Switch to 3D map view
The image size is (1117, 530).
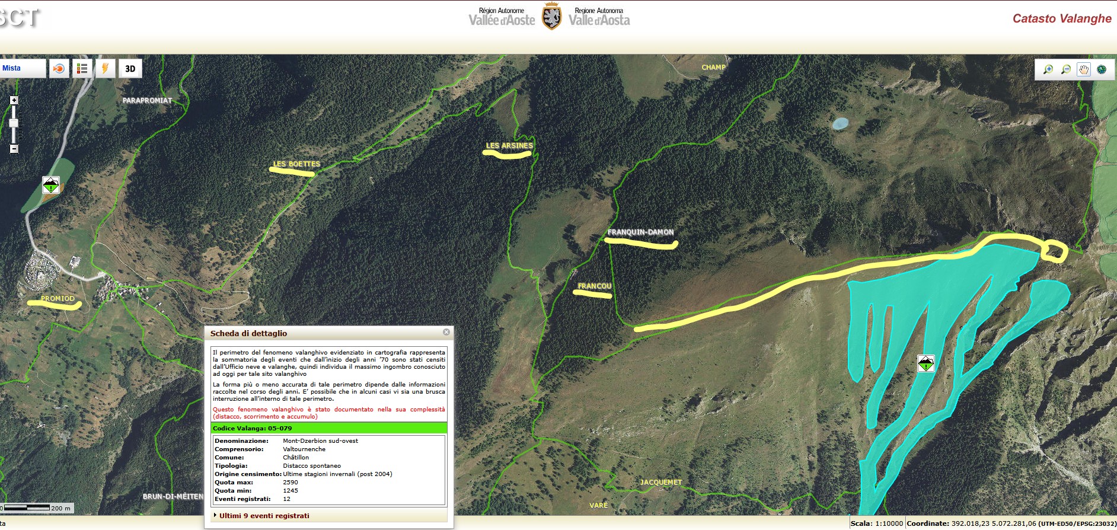coord(130,69)
